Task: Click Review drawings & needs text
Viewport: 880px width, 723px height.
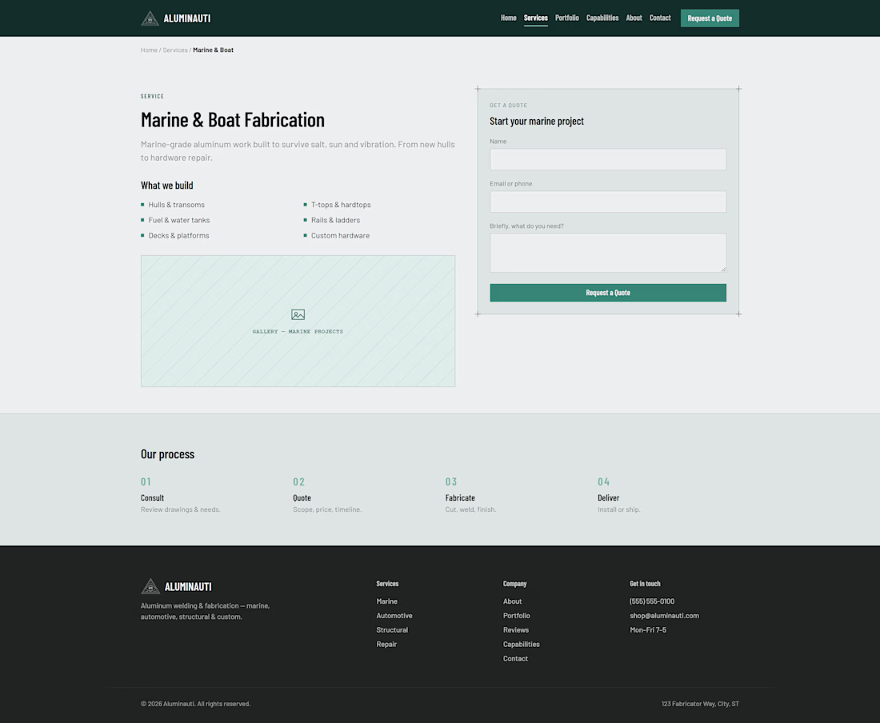Action: [180, 509]
